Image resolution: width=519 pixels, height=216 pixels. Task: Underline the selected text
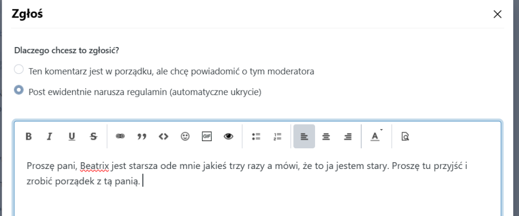click(x=72, y=136)
